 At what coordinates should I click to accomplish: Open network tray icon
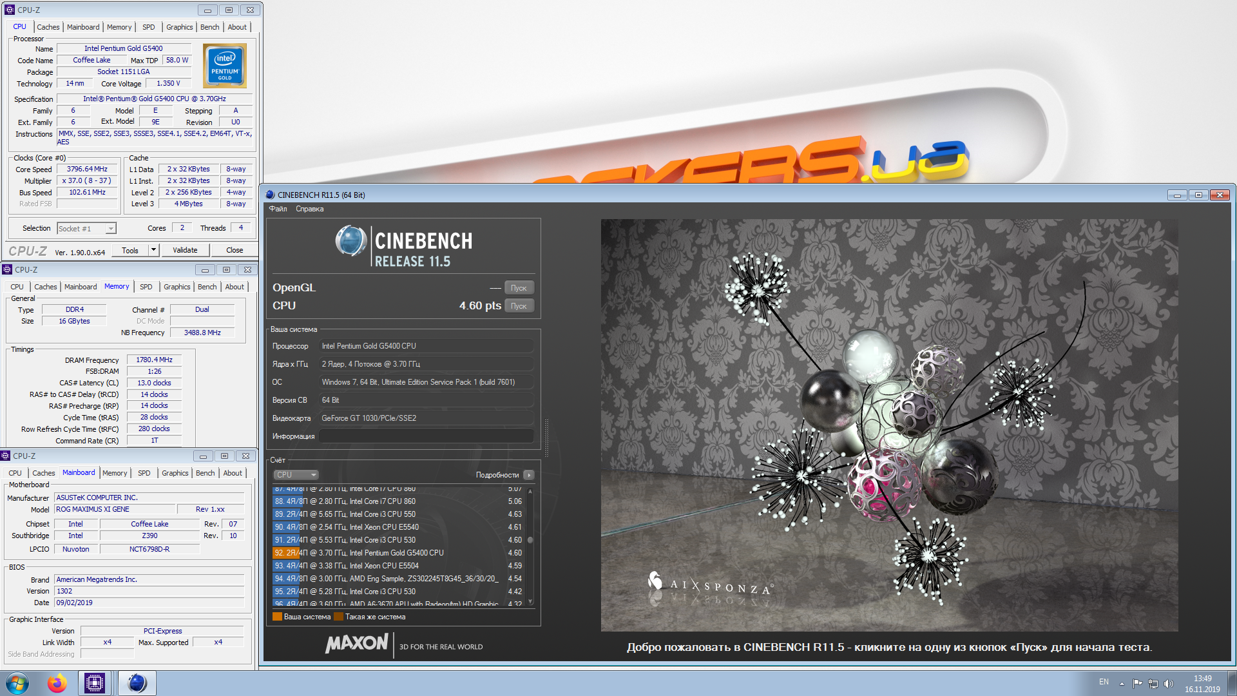(x=1153, y=684)
